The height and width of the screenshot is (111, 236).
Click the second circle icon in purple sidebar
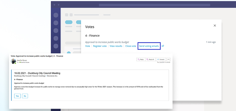pos(56,23)
